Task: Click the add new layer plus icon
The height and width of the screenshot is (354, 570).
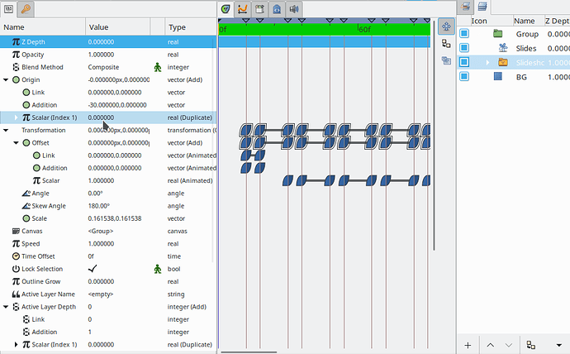Action: [468, 344]
